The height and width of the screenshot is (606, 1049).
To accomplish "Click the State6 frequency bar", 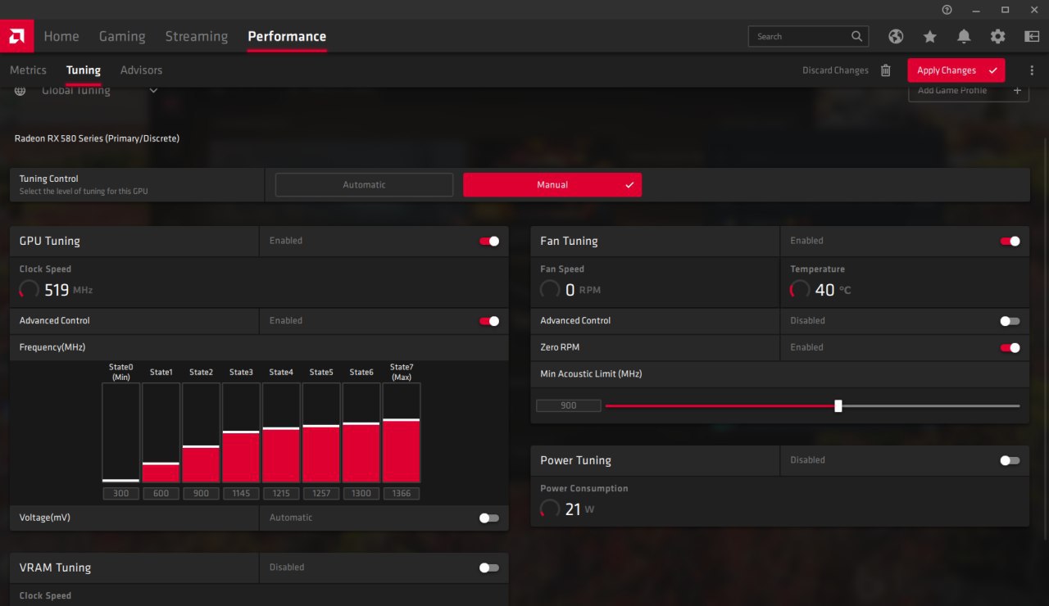I will tap(361, 432).
